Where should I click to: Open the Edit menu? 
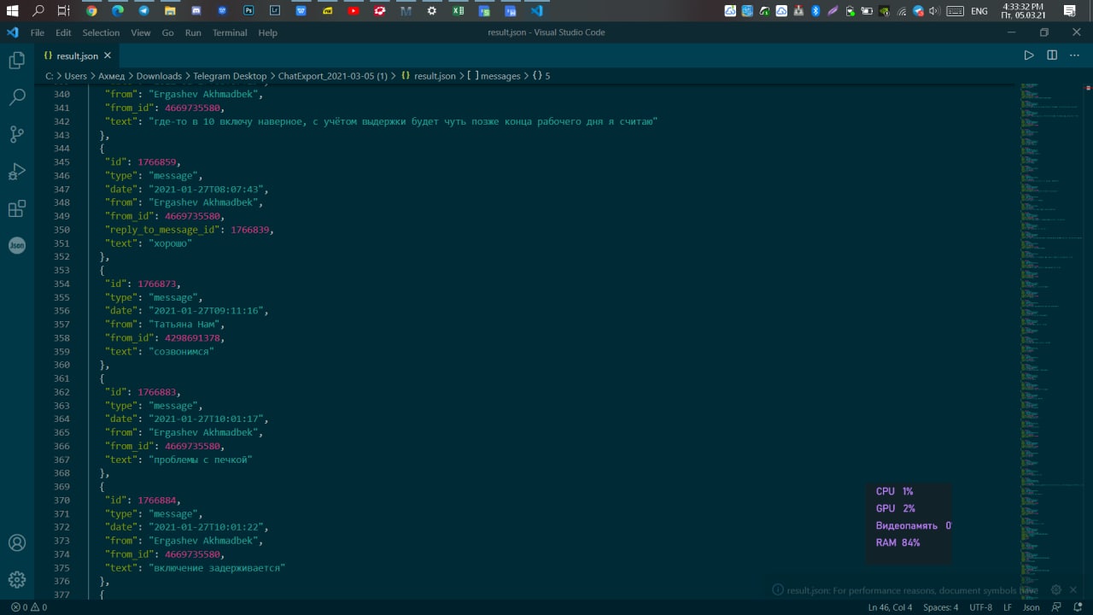click(x=63, y=32)
